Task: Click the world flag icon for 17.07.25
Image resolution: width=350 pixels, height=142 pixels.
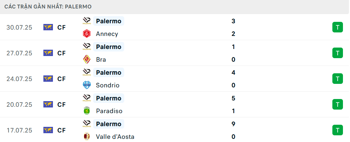Action: click(x=48, y=130)
